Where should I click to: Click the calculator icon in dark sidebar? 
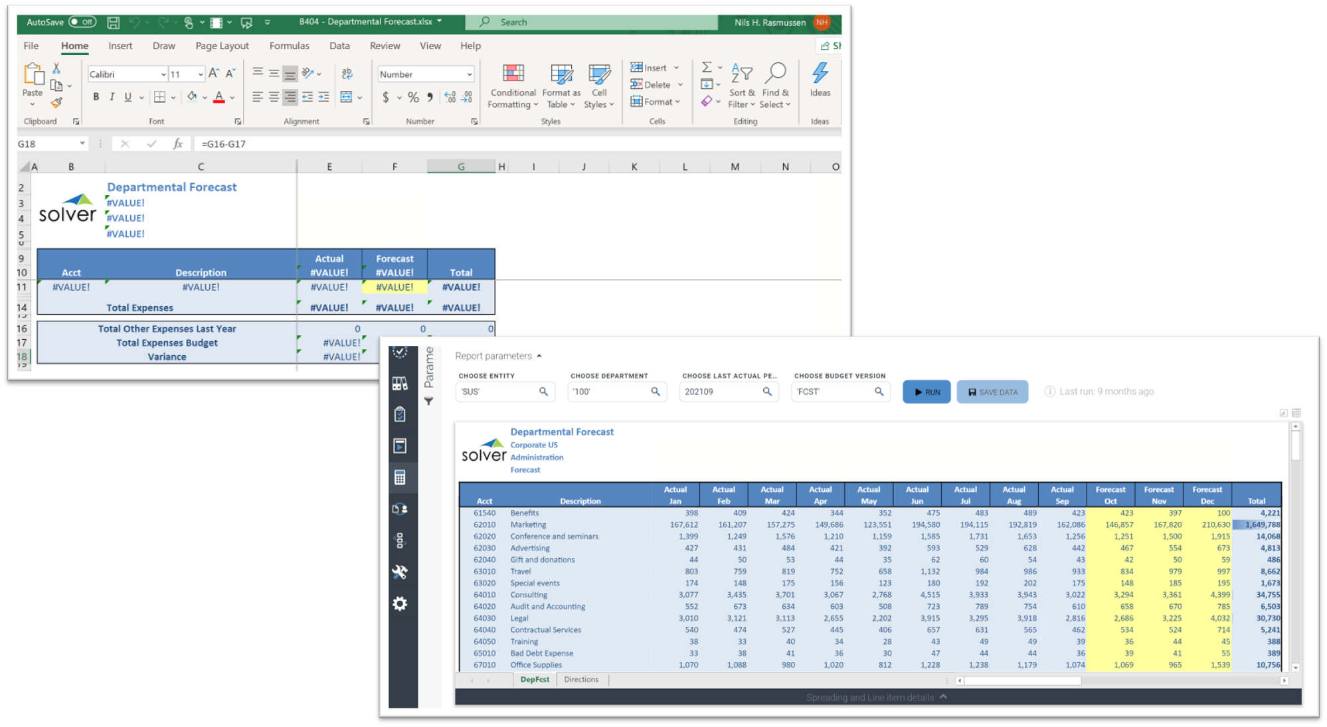pos(400,477)
